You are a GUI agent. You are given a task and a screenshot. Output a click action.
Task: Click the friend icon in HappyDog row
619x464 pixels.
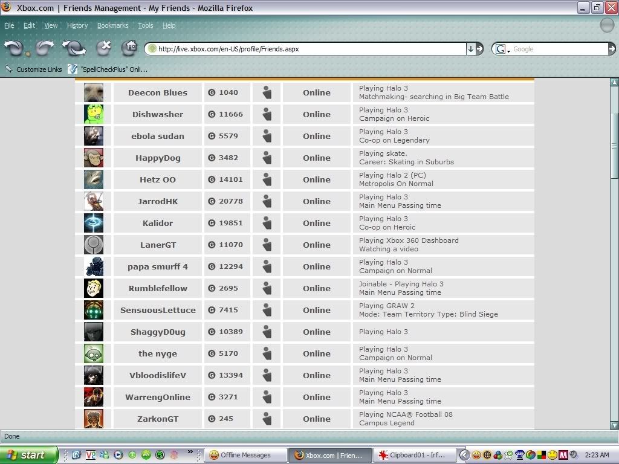(267, 158)
